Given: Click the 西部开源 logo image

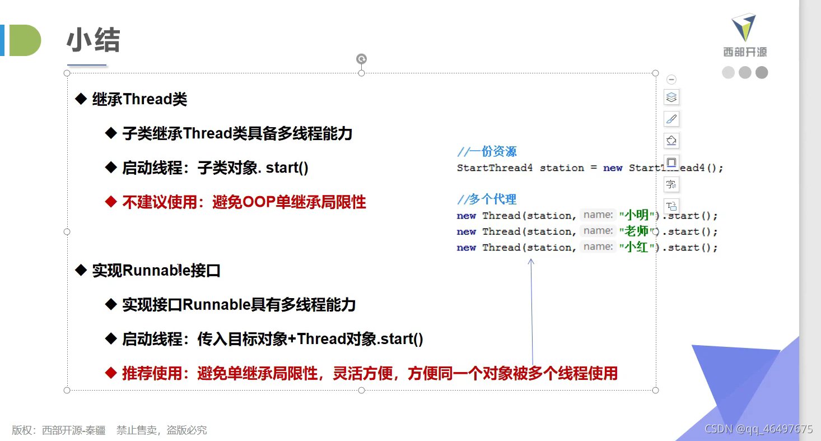Looking at the screenshot, I should [x=745, y=35].
